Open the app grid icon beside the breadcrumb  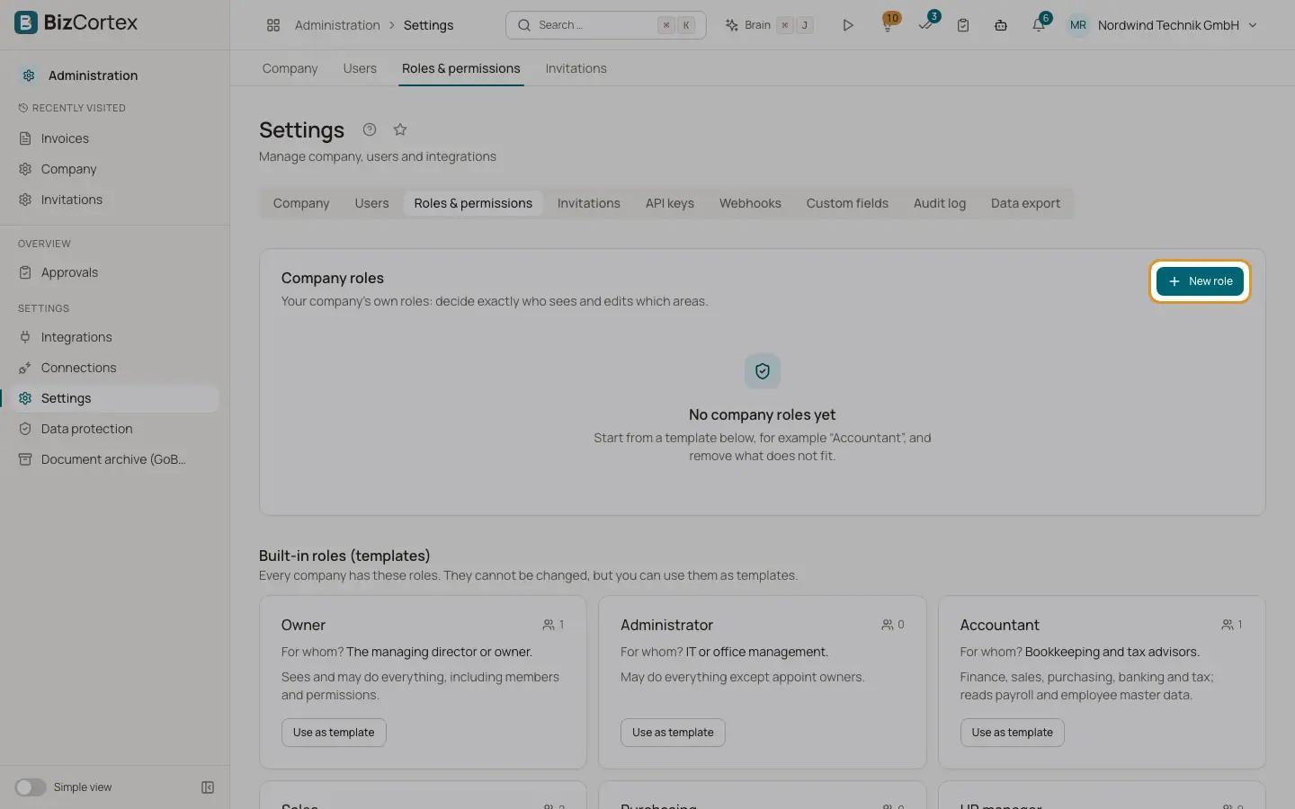coord(273,25)
